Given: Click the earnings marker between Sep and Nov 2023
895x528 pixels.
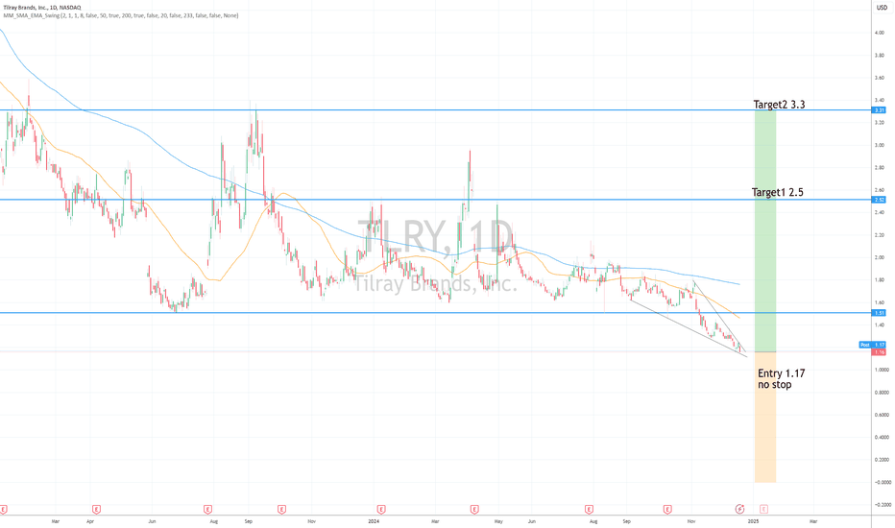Looking at the screenshot, I should (x=280, y=508).
